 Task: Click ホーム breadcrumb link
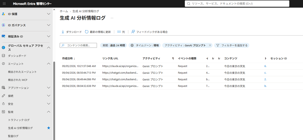click(x=64, y=11)
